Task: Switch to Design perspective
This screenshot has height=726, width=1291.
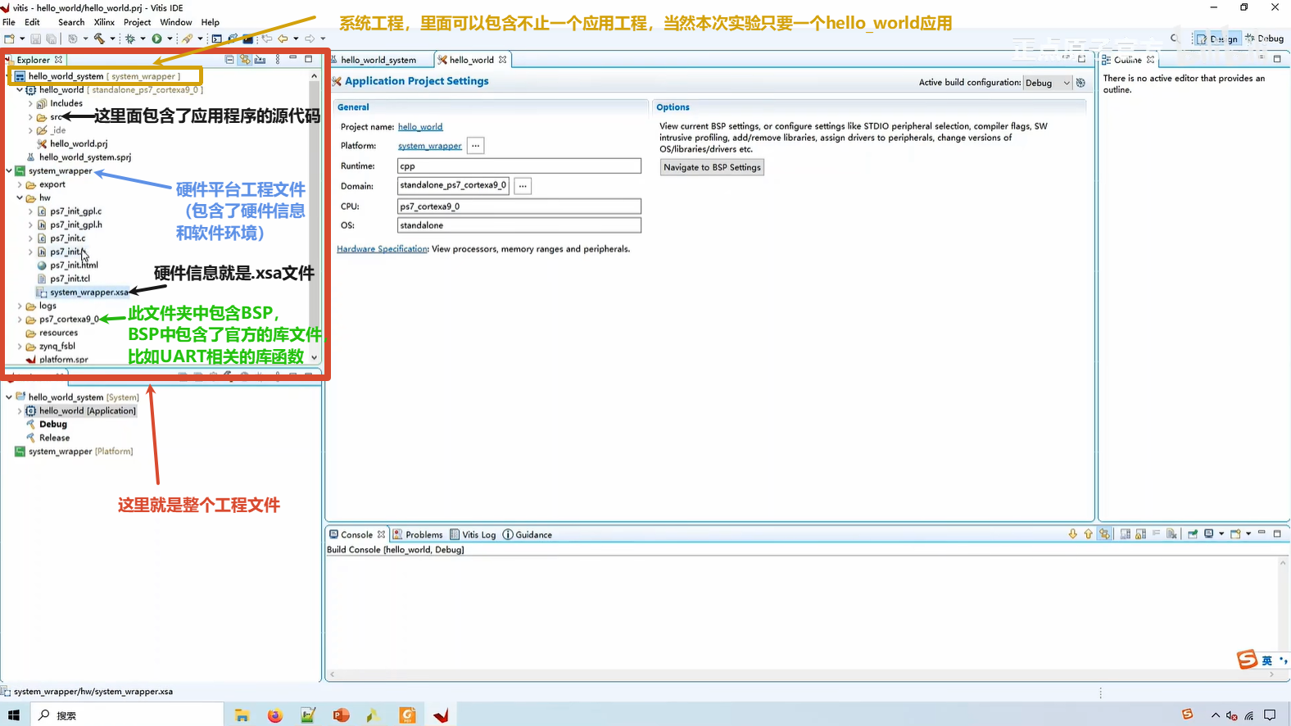Action: pyautogui.click(x=1216, y=39)
